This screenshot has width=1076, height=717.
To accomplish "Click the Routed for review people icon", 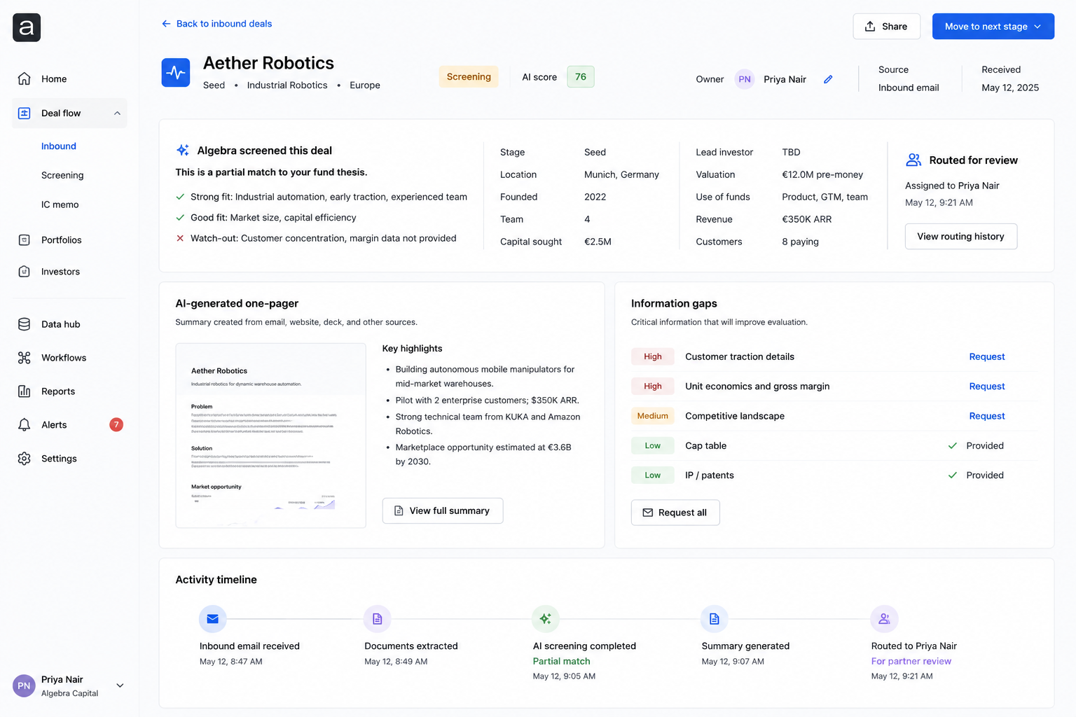I will coord(913,160).
